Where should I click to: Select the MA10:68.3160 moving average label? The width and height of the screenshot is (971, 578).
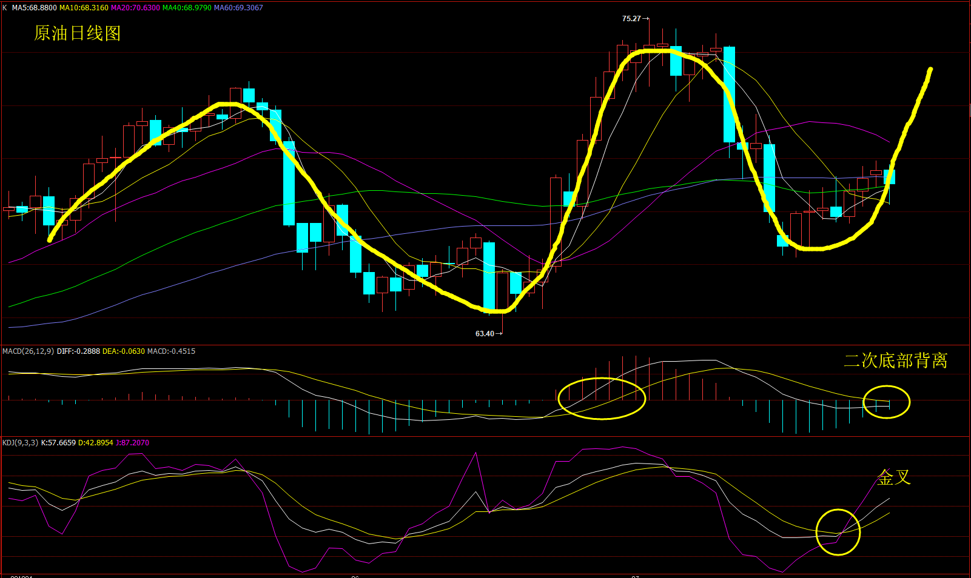pos(84,8)
